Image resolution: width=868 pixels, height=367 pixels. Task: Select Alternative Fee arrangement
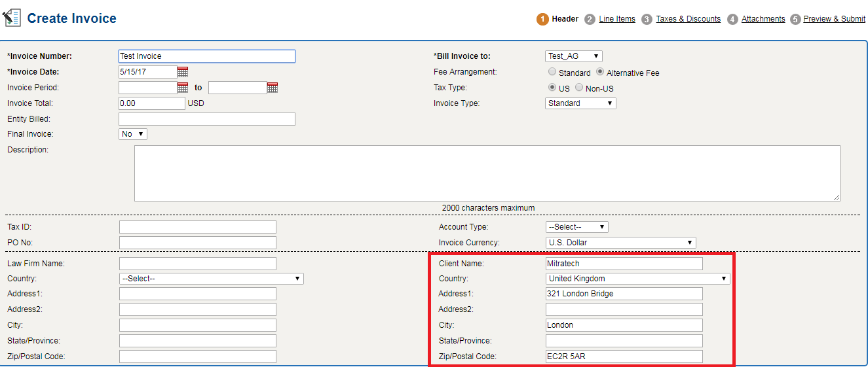(600, 72)
